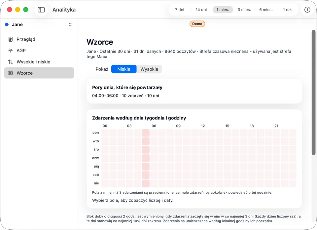Viewport: 317px width, 230px height.
Task: Select the highlighted śro cell at hour 05
Action: pos(146,149)
